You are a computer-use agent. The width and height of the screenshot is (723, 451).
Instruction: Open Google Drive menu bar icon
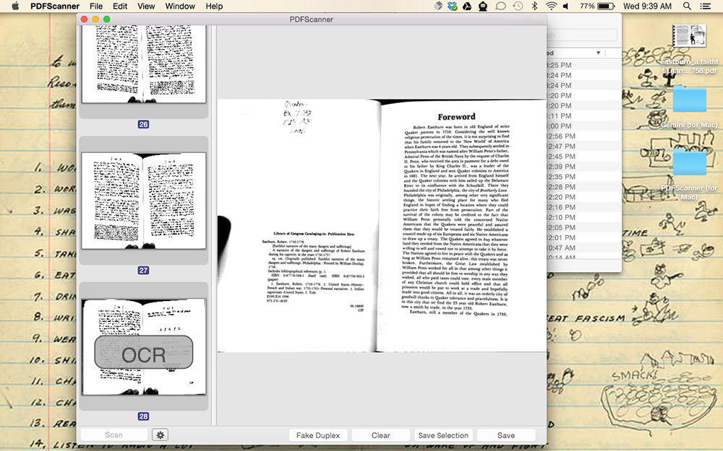(467, 6)
